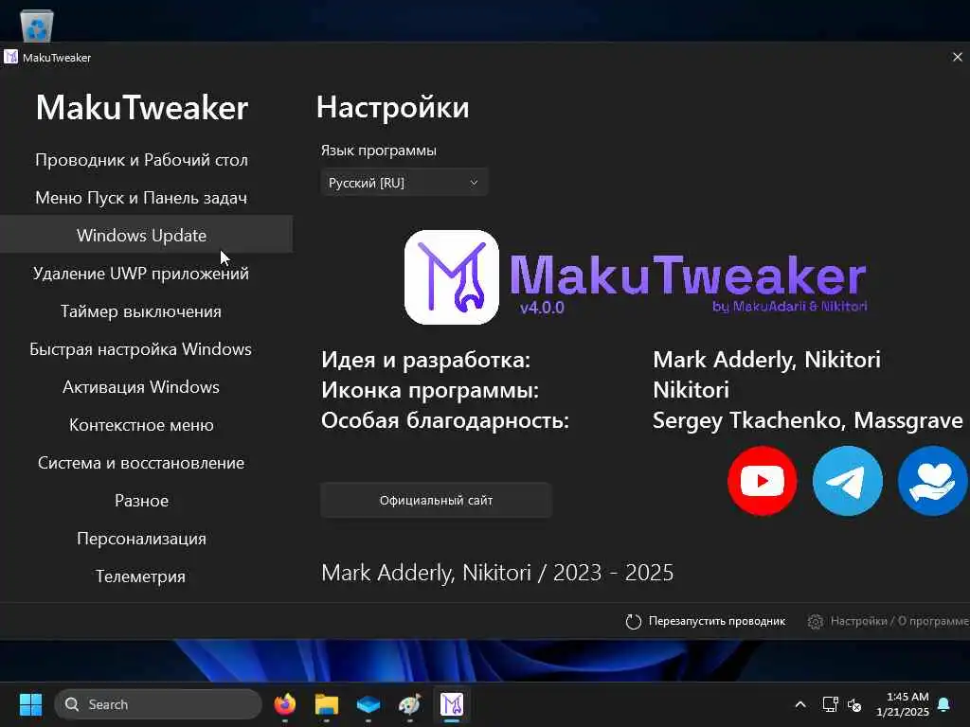
Task: Open the Windows Start menu
Action: coord(30,704)
